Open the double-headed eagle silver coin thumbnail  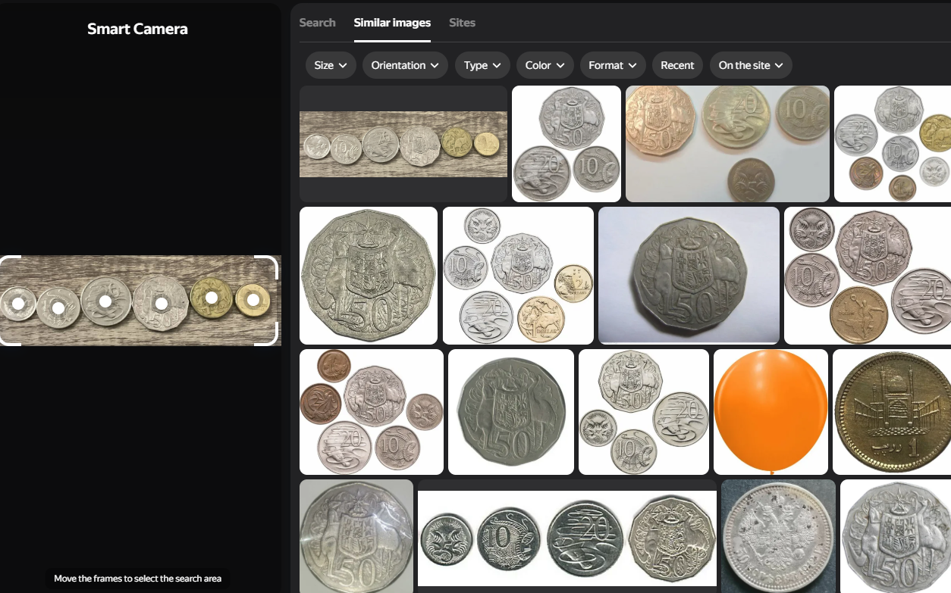(778, 536)
